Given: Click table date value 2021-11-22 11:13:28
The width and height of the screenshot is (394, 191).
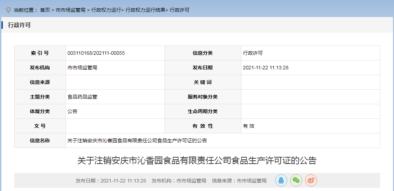Looking at the screenshot, I should (x=266, y=68).
